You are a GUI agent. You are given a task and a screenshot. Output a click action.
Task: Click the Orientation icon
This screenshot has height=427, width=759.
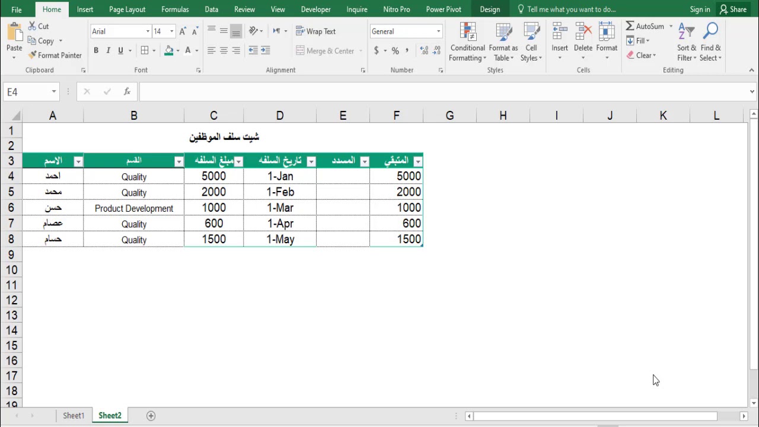click(x=254, y=31)
